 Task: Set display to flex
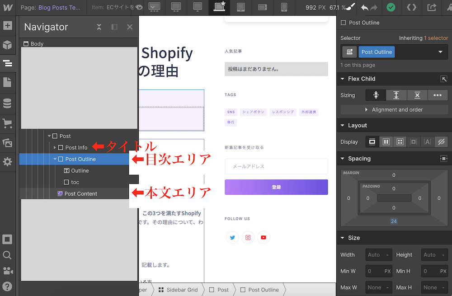click(386, 142)
